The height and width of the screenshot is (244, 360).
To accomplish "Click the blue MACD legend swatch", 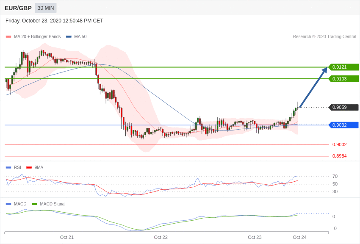I will tap(8, 204).
